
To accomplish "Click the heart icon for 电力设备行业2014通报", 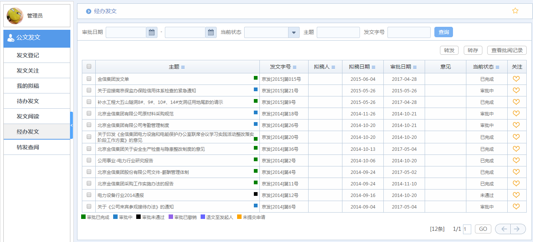I will point(517,195).
